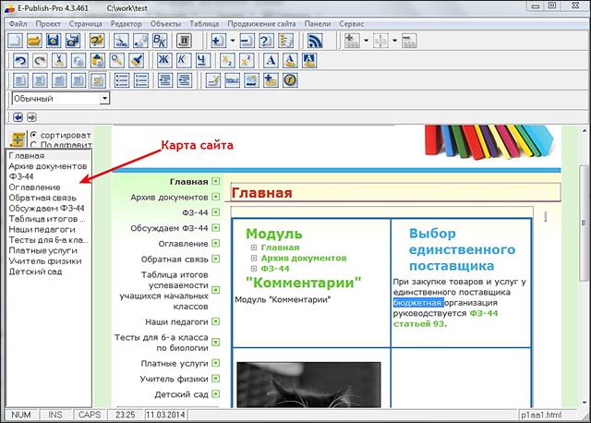591x423 pixels.
Task: Expand the "Архив документов" node in Модуль
Action: click(254, 258)
